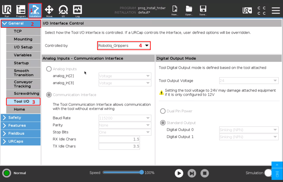Open the Mounting settings
The image size is (283, 182).
(x=24, y=39)
